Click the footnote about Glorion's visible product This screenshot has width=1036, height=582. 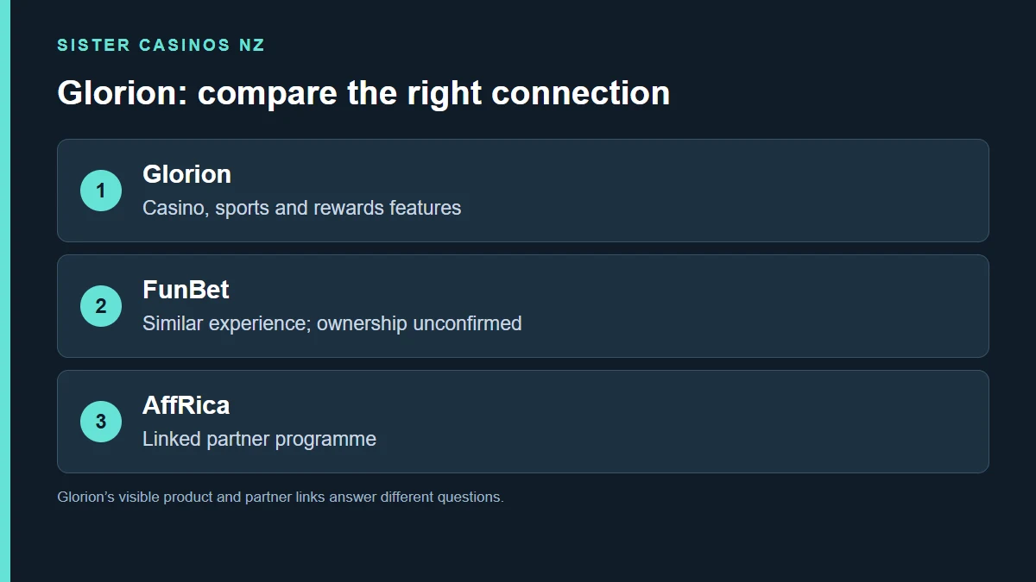pyautogui.click(x=280, y=498)
